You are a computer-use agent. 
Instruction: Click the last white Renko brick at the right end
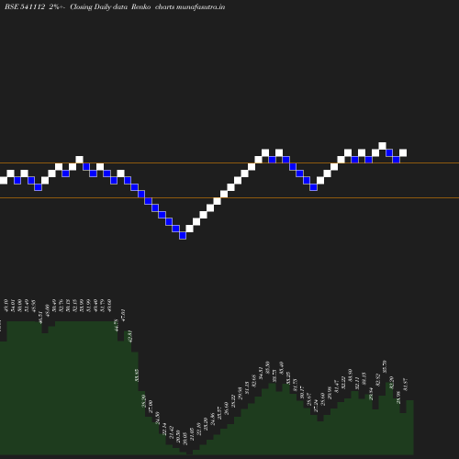click(403, 152)
